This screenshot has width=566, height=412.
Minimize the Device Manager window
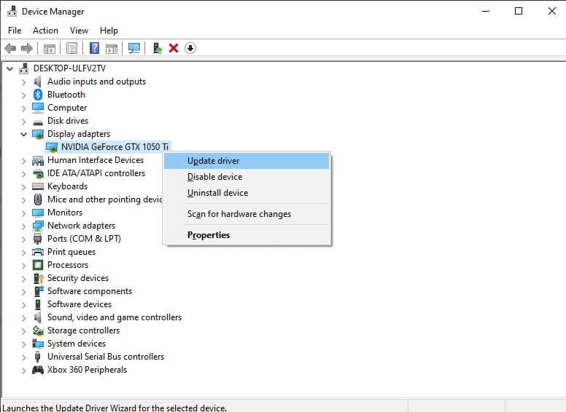(x=486, y=11)
